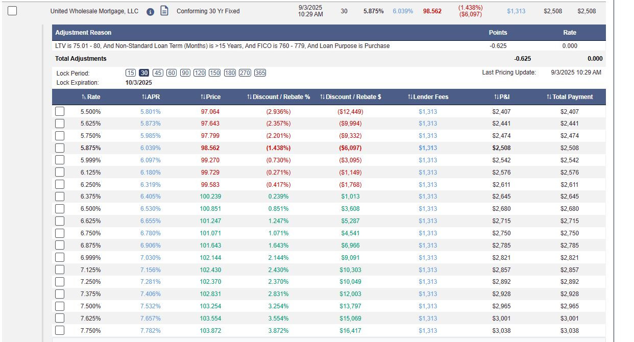Open the 6.039% APR link in the summary row
This screenshot has width=634, height=342.
(403, 11)
